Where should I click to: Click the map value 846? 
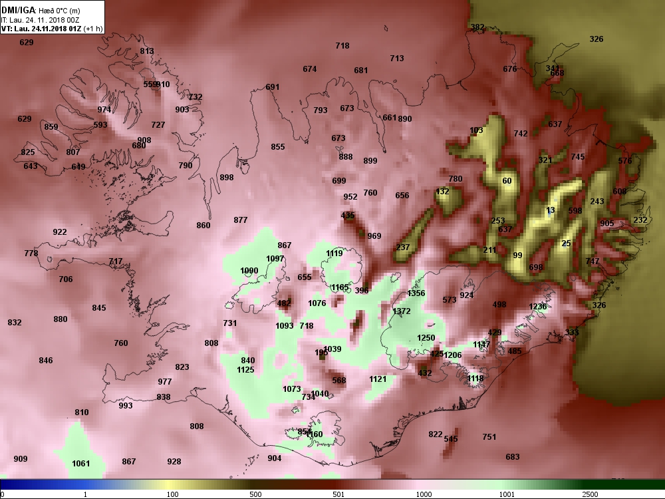click(46, 360)
